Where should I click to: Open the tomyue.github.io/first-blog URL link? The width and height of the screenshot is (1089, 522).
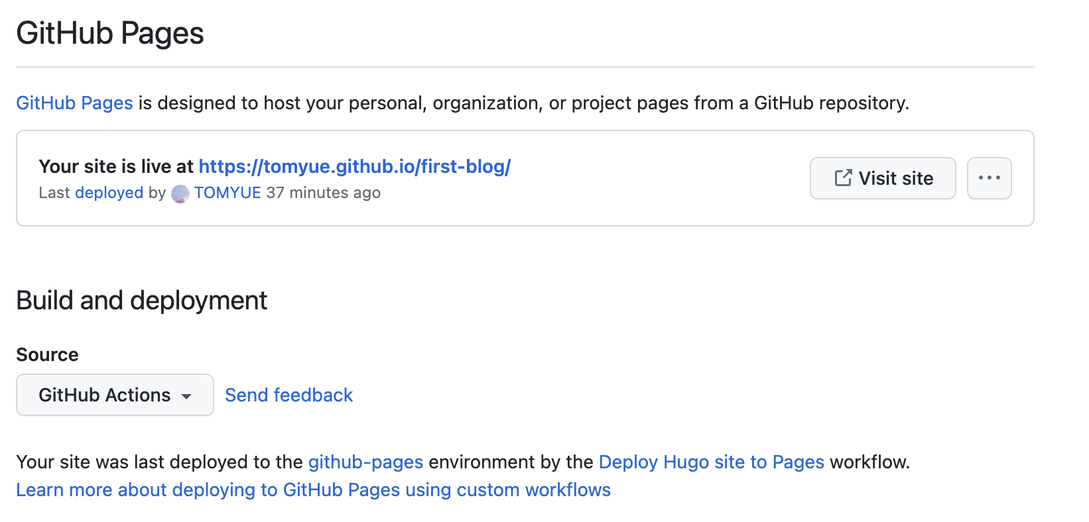click(354, 166)
